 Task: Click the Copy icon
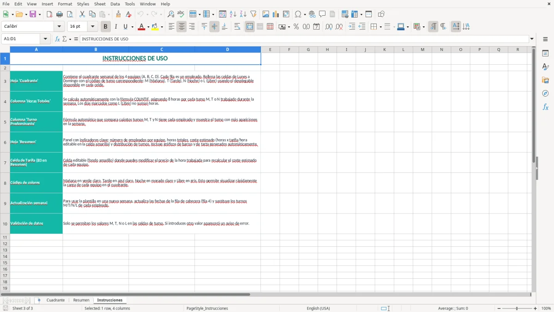[92, 14]
